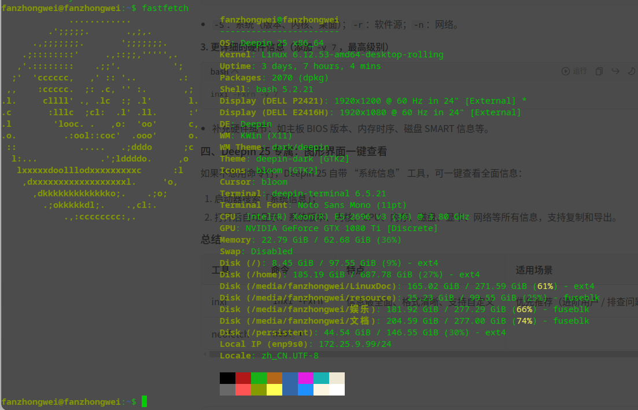638x410 pixels.
Task: Click the 'Locale: zh_CN.UTF-8' line
Action: pos(269,356)
